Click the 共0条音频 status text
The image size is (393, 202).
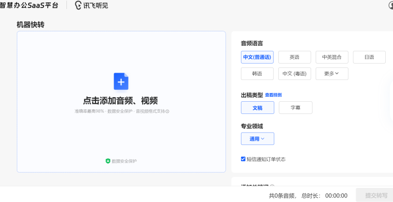coord(282,196)
